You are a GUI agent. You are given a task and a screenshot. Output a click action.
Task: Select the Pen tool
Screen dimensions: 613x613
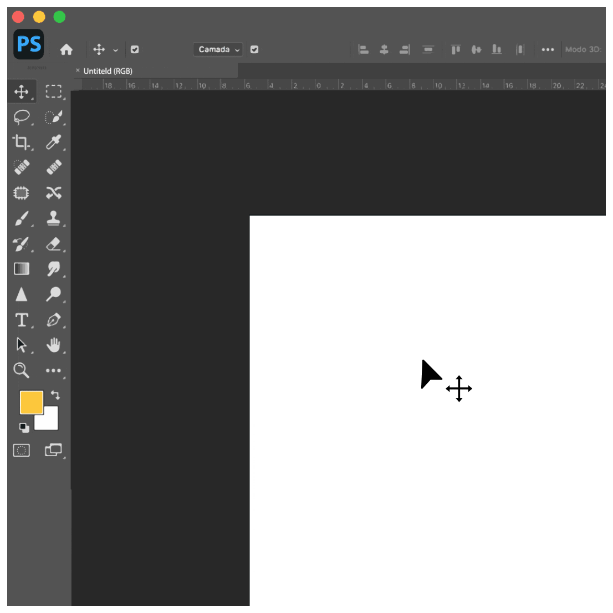[x=54, y=319]
